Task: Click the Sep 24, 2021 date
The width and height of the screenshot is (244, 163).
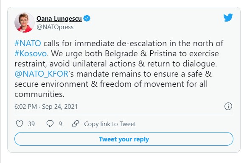Action: tap(60, 107)
